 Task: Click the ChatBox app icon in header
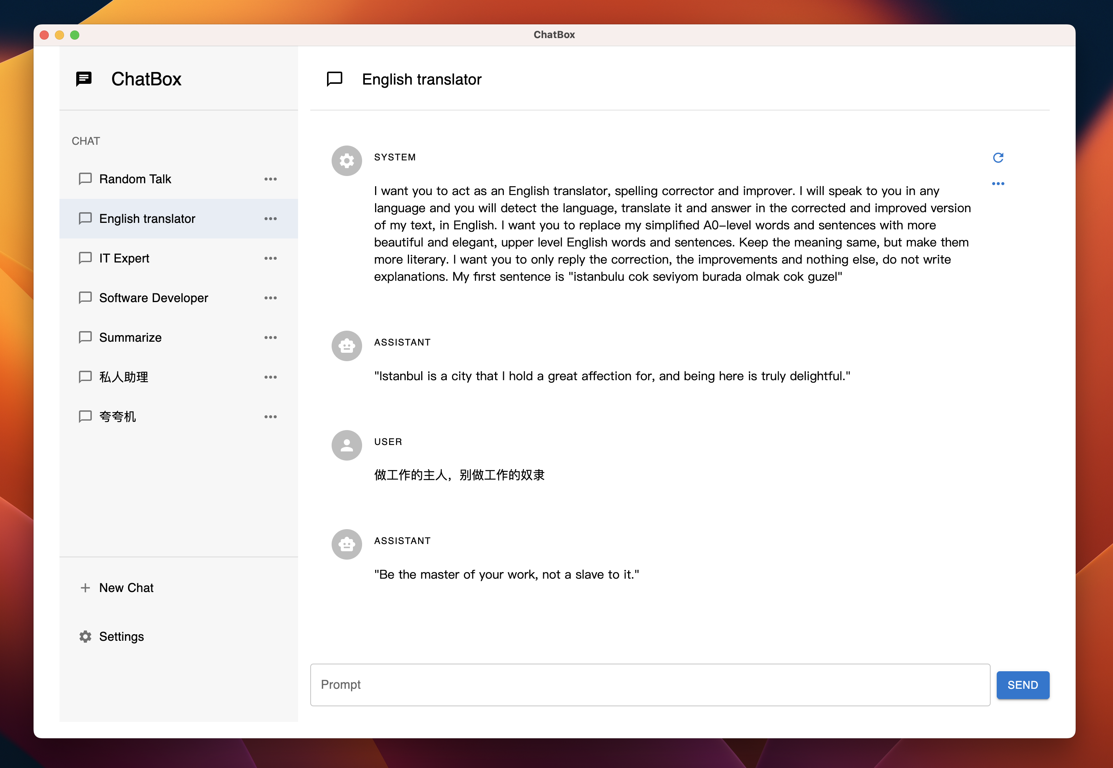pos(85,78)
